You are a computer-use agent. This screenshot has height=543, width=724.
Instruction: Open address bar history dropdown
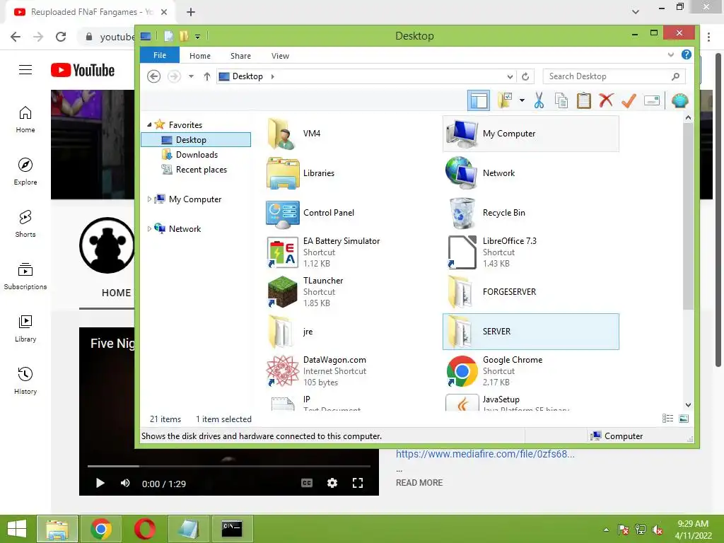click(x=510, y=76)
